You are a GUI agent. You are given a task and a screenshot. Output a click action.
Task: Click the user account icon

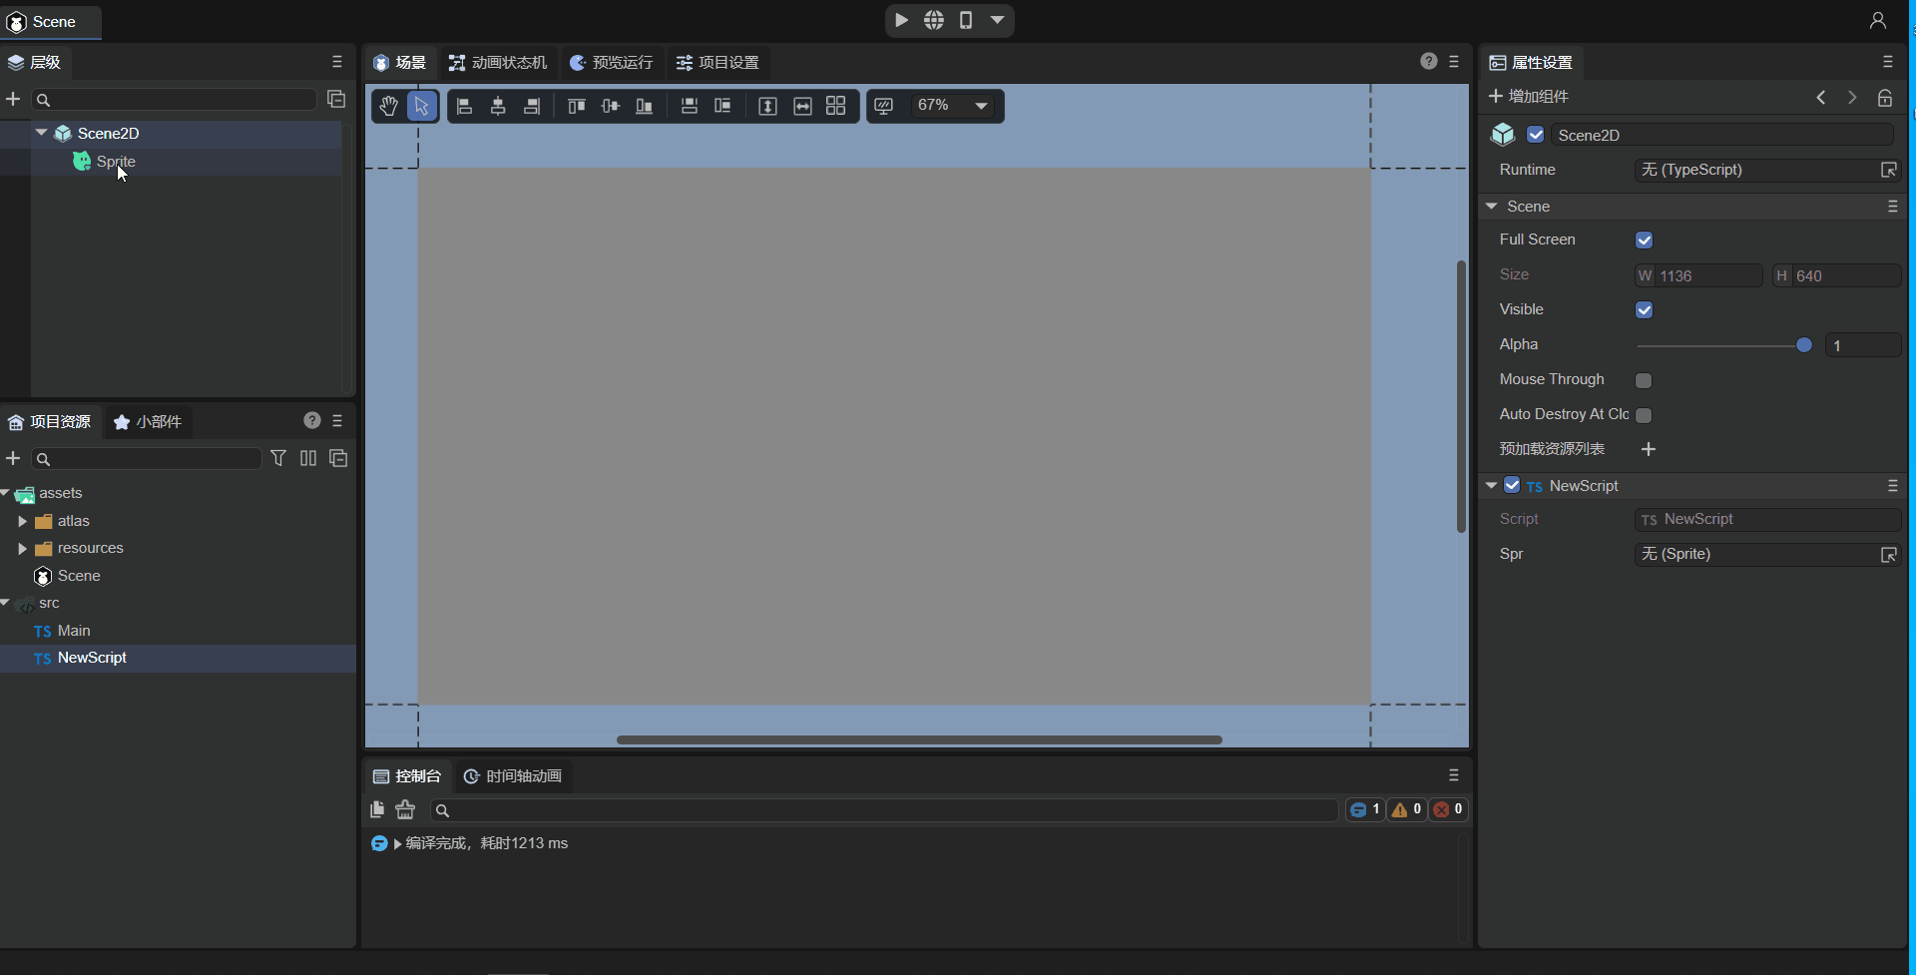1877,20
